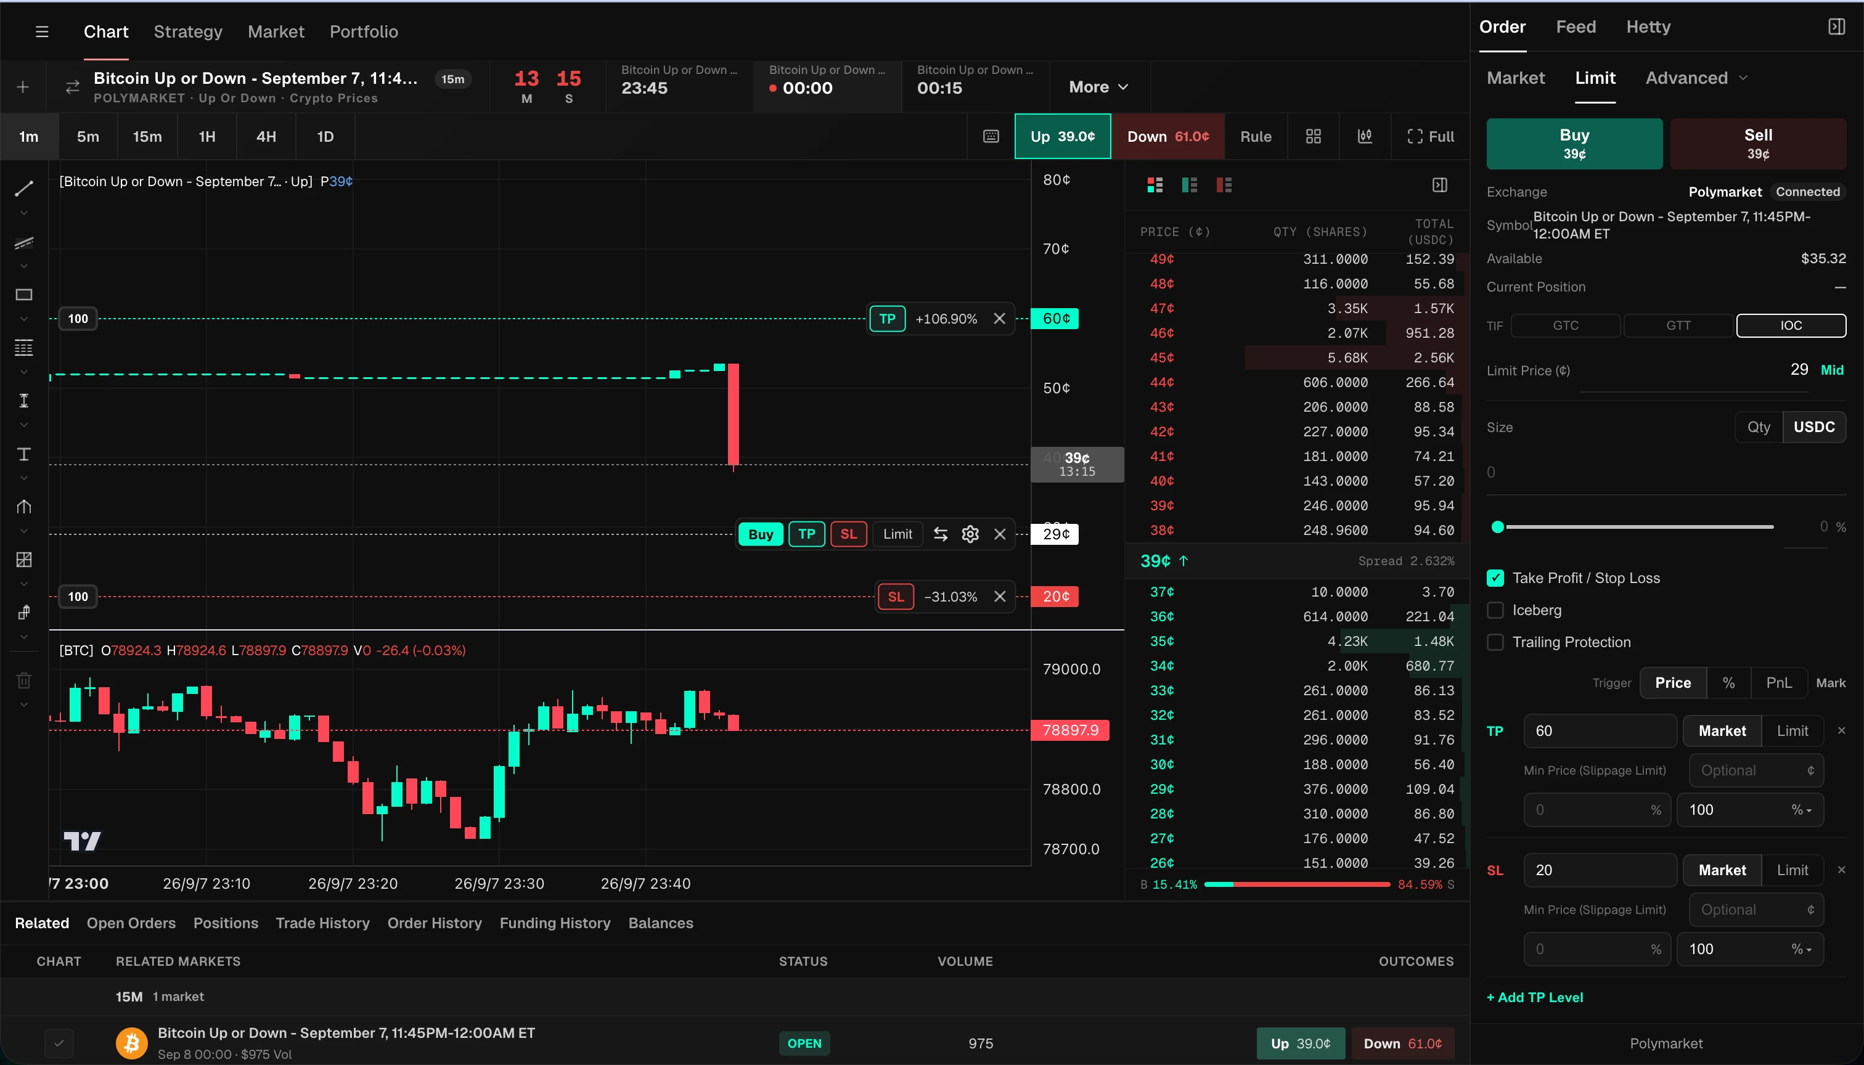Add a new chart with plus icon
This screenshot has height=1065, width=1864.
tap(23, 87)
